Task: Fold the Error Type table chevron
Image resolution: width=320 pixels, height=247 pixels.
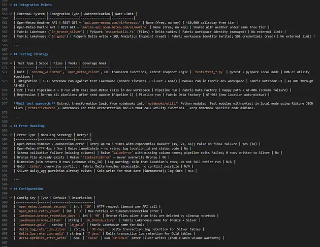Action: pos(11,135)
